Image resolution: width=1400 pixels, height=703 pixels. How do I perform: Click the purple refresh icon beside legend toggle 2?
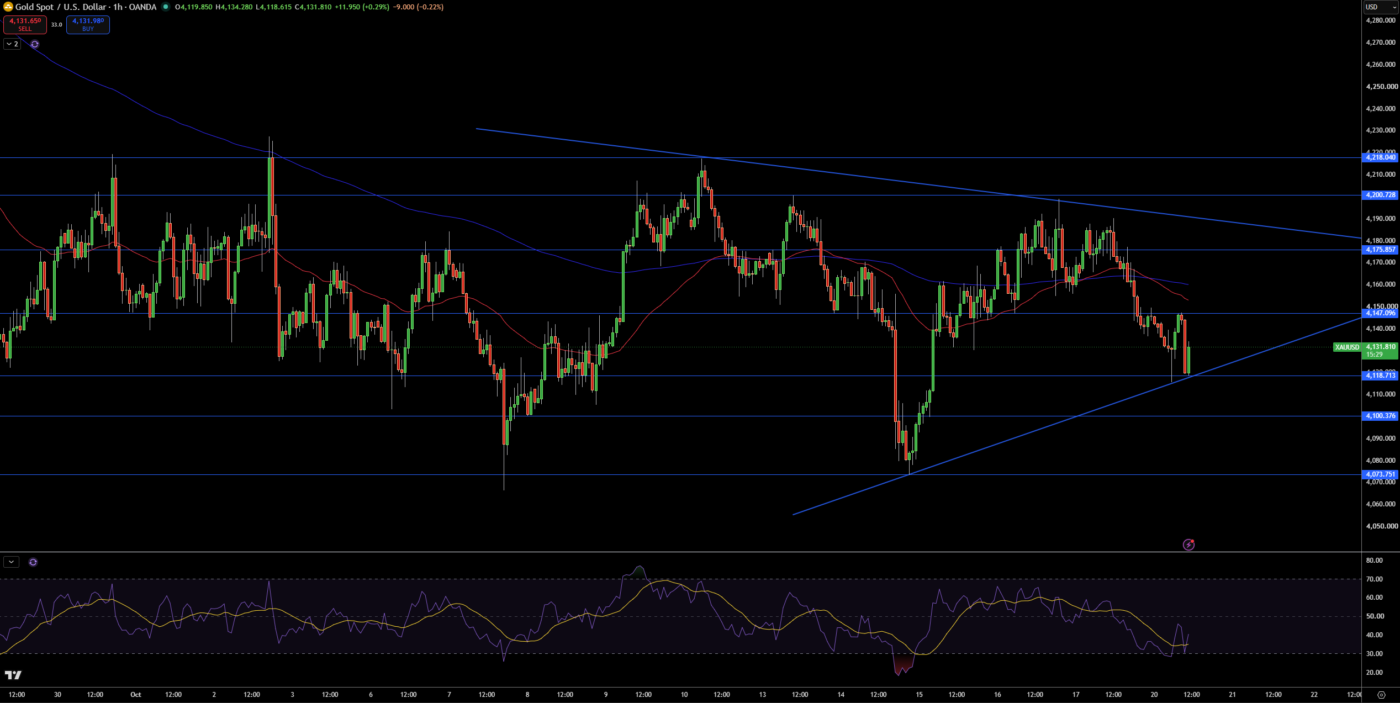pos(35,44)
